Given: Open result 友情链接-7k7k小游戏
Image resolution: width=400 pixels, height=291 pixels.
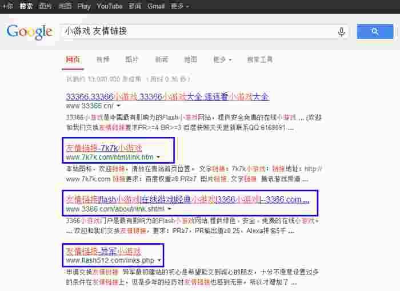Looking at the screenshot, I should point(103,148).
